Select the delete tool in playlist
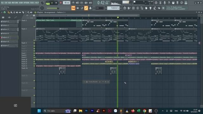Image resolution: width=203 pixels, height=114 pixels. click(14, 12)
